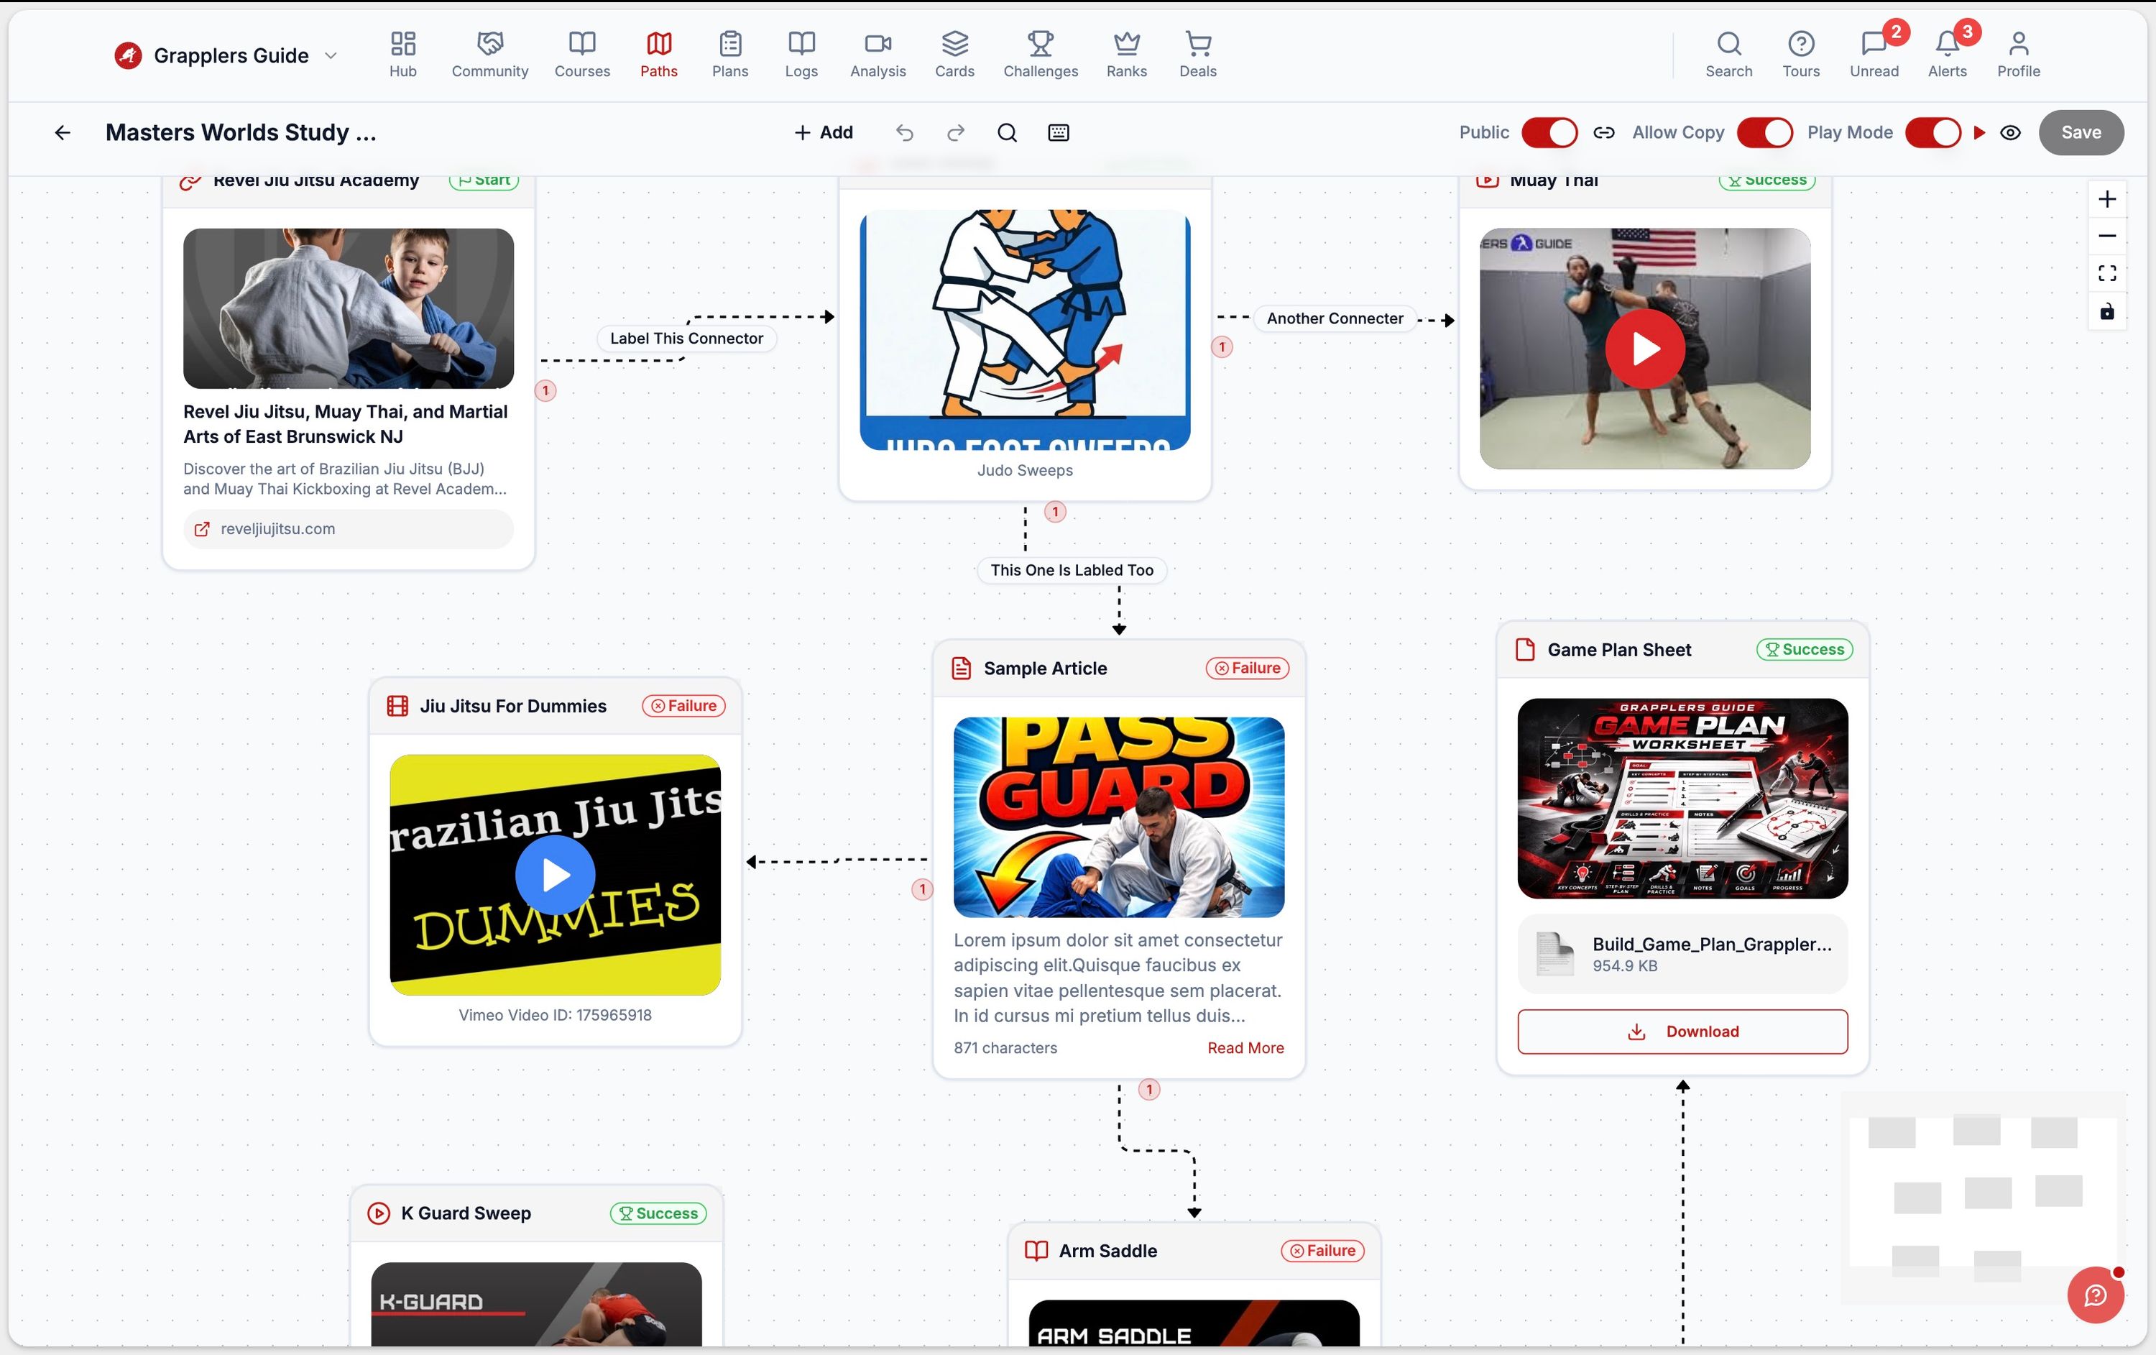The height and width of the screenshot is (1355, 2156).
Task: Open Search from the top bar
Action: (x=1729, y=55)
